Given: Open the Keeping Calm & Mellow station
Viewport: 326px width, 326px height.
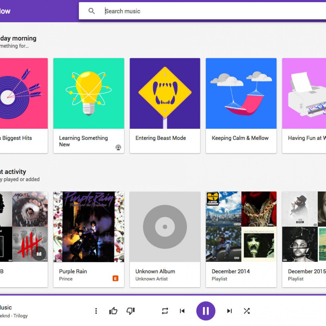Looking at the screenshot, I should [241, 93].
